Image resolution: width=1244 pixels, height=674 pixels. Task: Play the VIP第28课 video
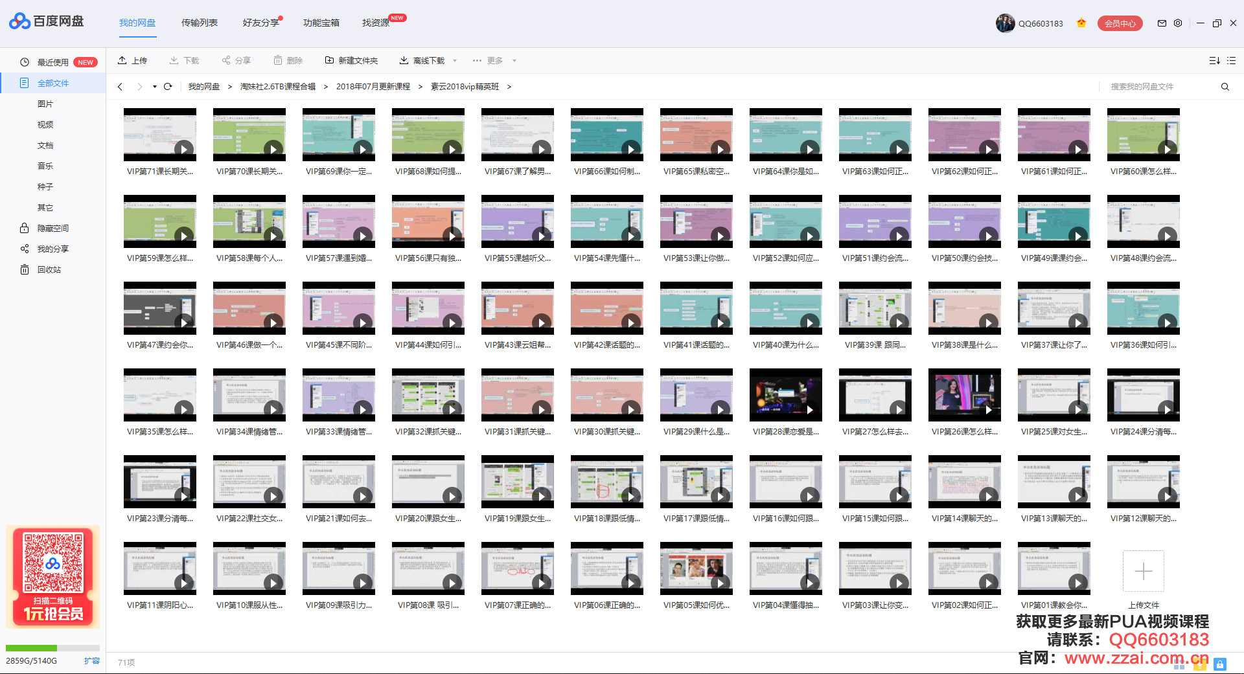click(x=786, y=395)
